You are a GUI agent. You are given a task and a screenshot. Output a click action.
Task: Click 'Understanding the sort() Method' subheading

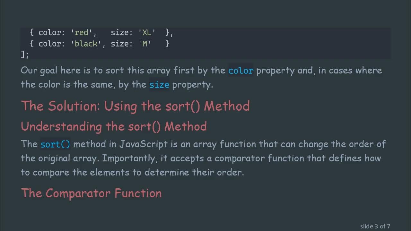tap(114, 126)
